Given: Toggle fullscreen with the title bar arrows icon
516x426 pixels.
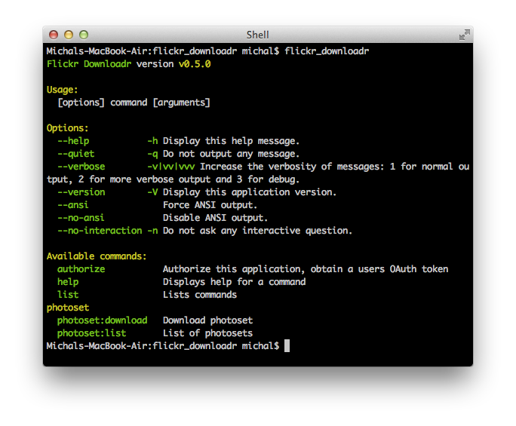Looking at the screenshot, I should click(x=465, y=35).
